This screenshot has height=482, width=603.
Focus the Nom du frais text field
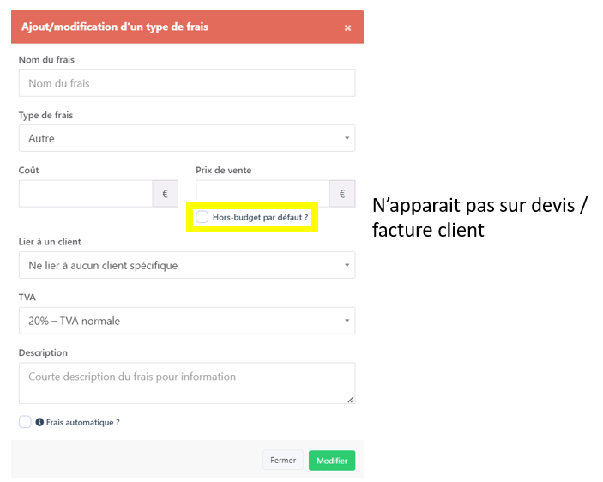point(186,83)
